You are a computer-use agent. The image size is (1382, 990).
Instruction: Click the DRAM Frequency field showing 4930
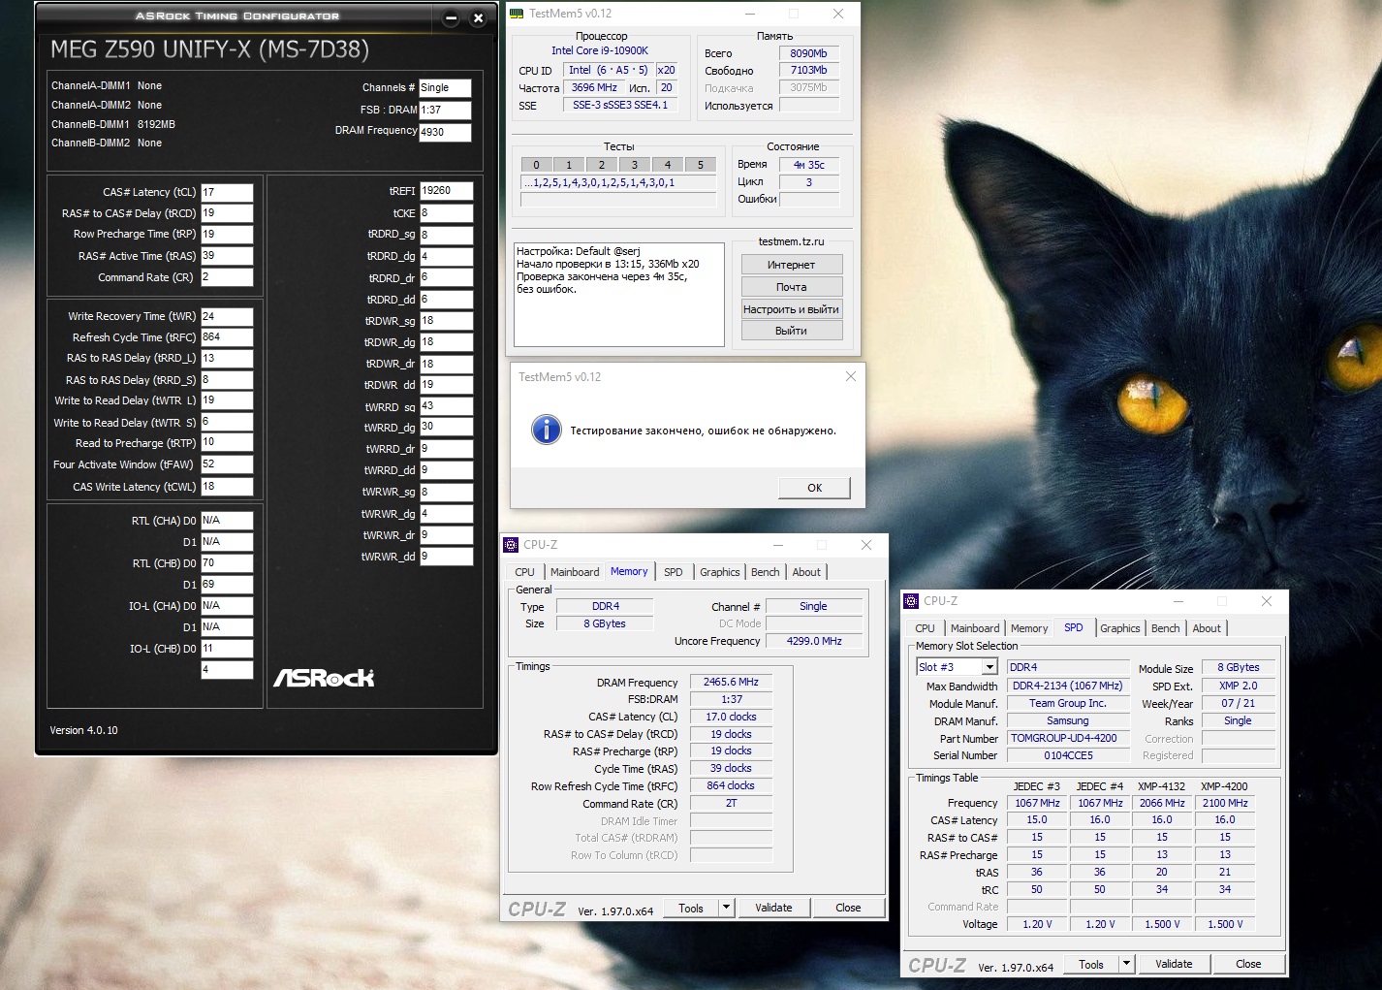(x=445, y=132)
